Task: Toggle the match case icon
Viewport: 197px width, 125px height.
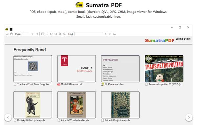Action: 114,34
